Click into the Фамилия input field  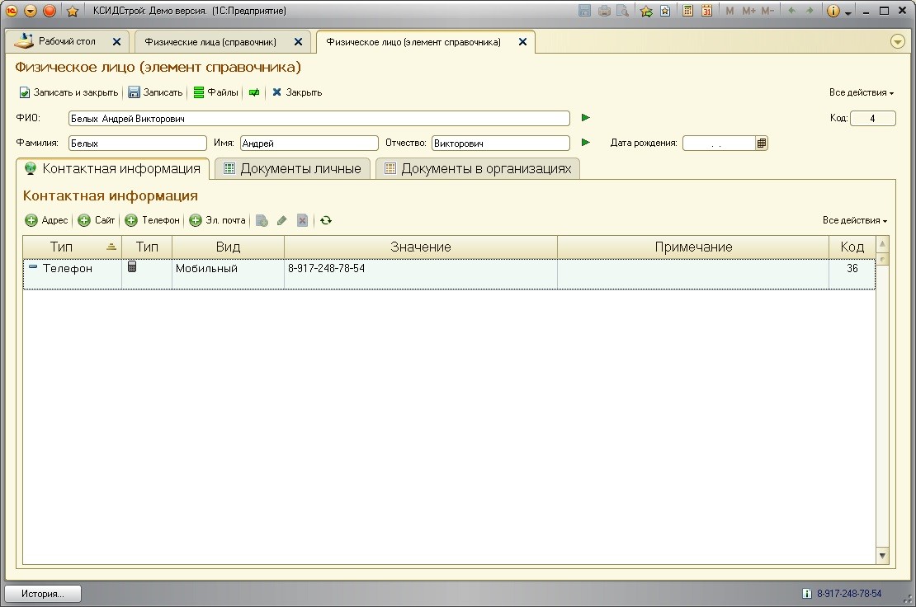(x=137, y=143)
